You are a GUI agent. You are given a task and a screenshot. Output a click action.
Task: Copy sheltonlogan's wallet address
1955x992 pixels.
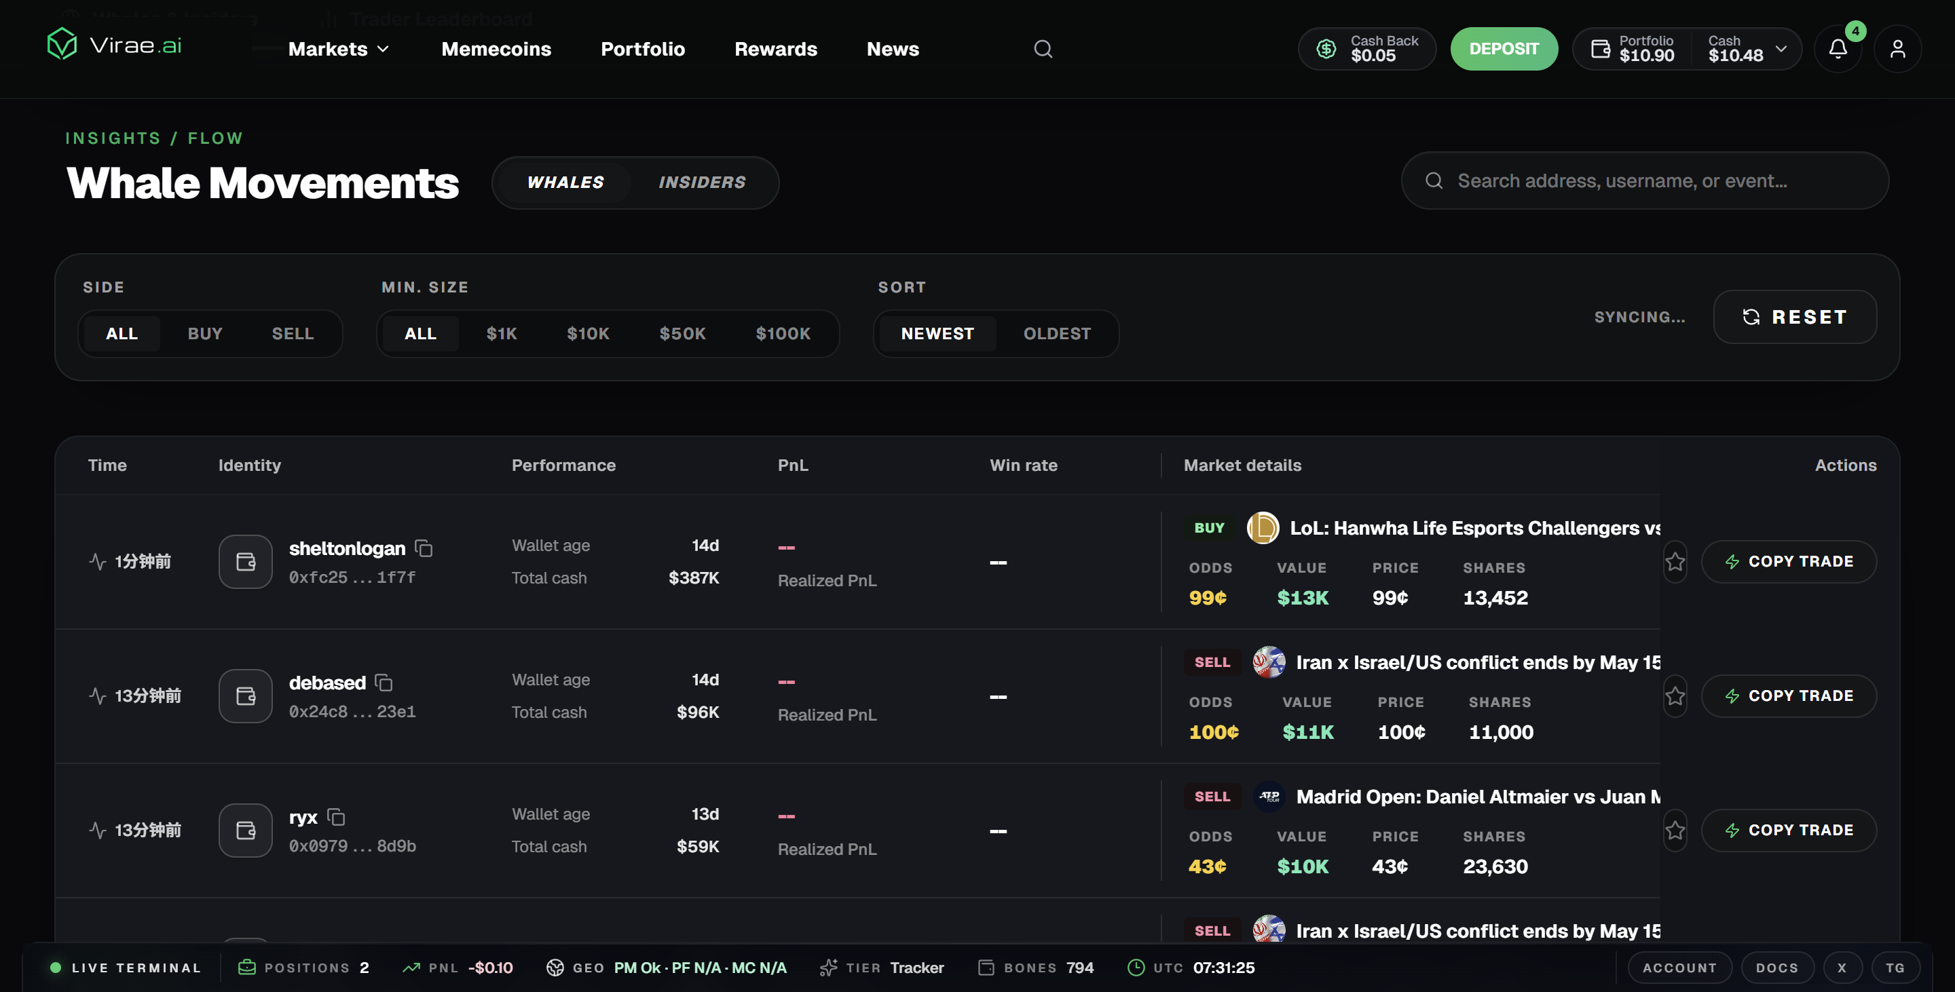pyautogui.click(x=424, y=548)
